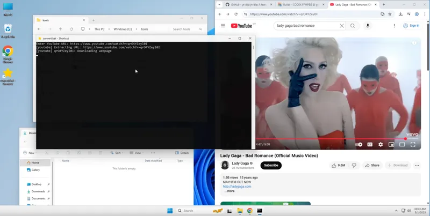Subscribe to the Lady Gaga channel
Viewport: 430px width, 216px height.
coord(271,166)
